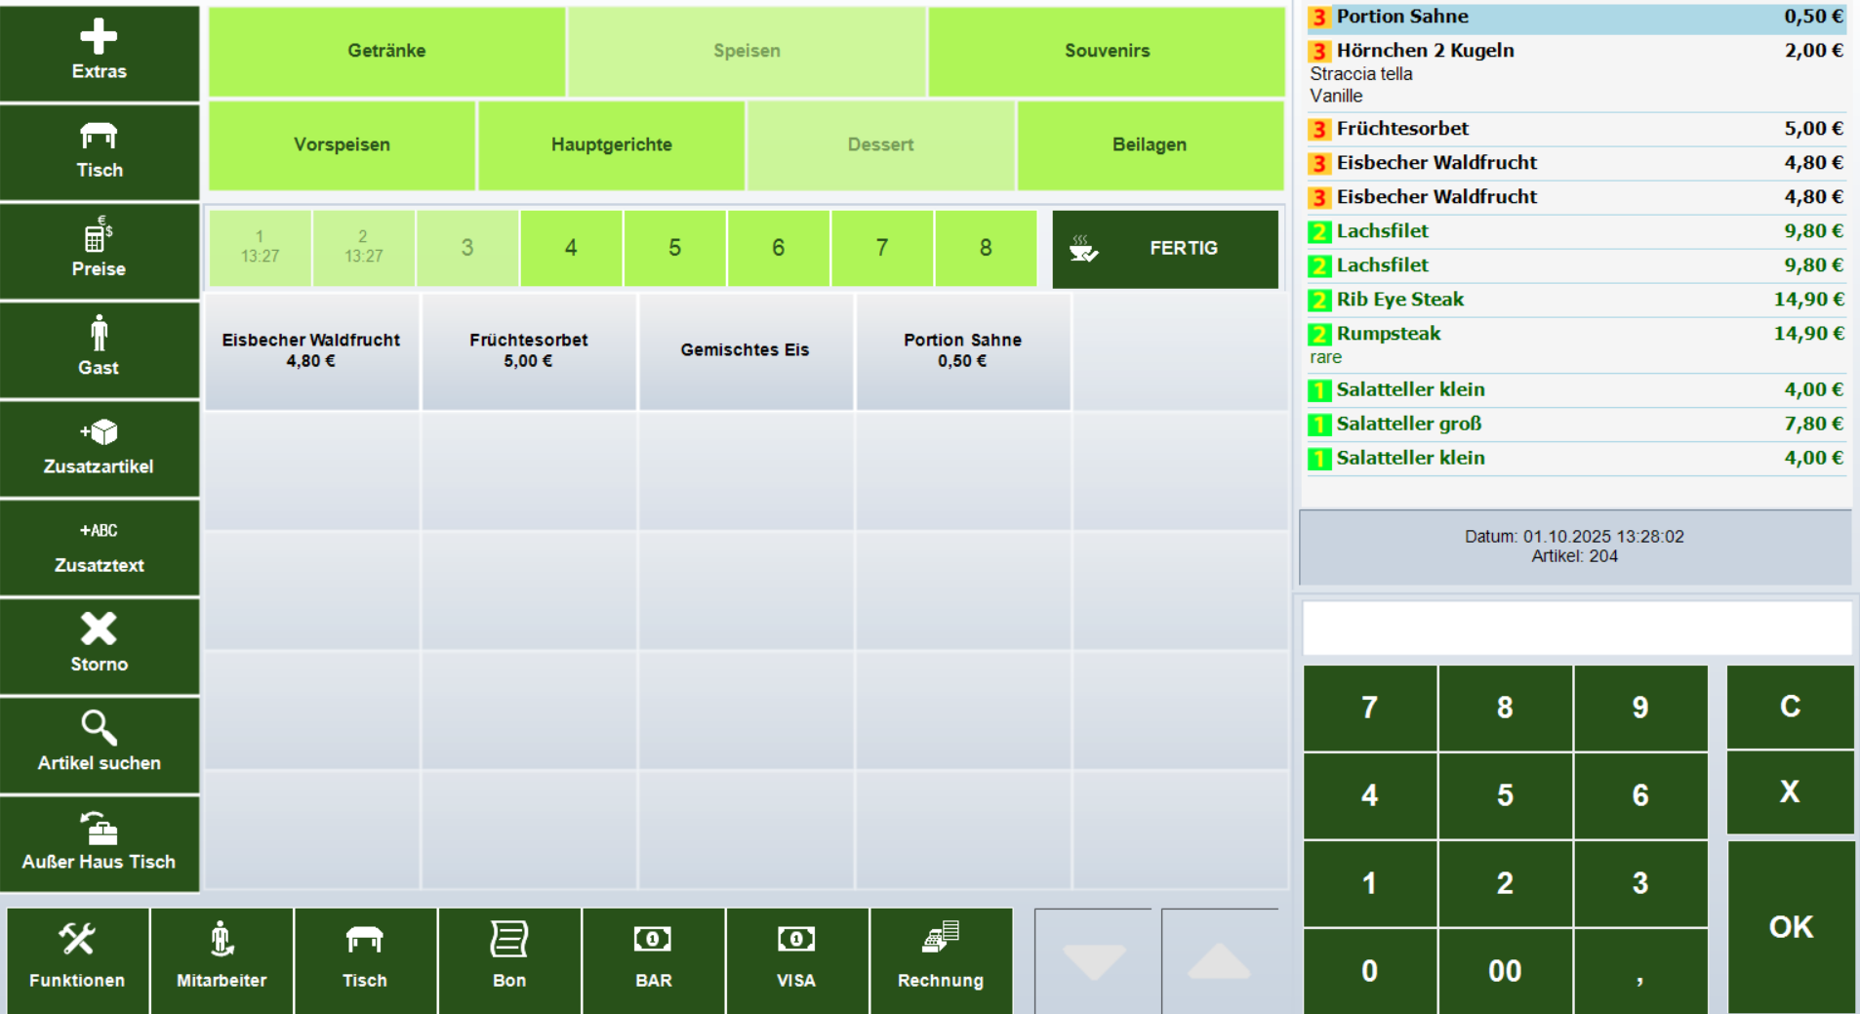Screen dimensions: 1860x1014
Task: Select course number 5 in the course row
Action: tap(674, 248)
